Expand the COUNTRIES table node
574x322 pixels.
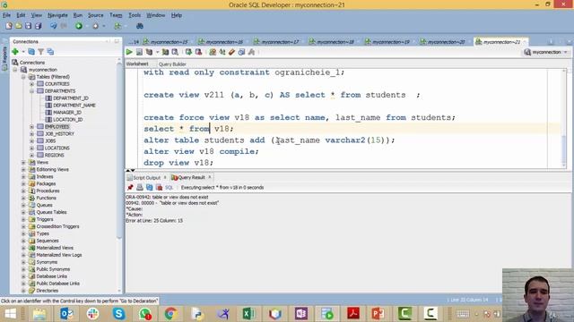[32, 84]
